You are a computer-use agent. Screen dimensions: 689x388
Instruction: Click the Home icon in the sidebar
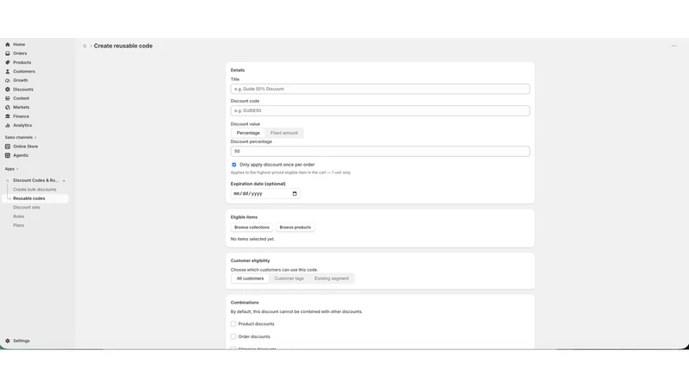pyautogui.click(x=8, y=45)
